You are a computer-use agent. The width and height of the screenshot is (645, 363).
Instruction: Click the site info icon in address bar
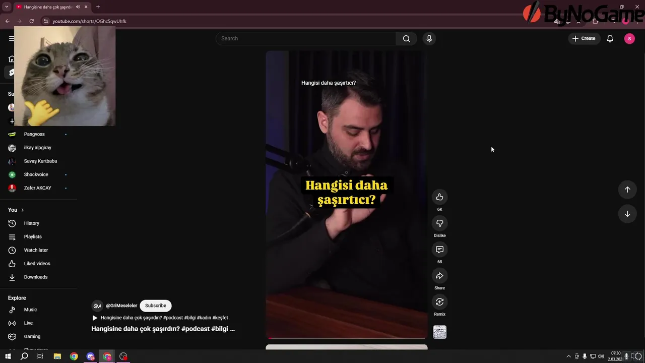(46, 21)
